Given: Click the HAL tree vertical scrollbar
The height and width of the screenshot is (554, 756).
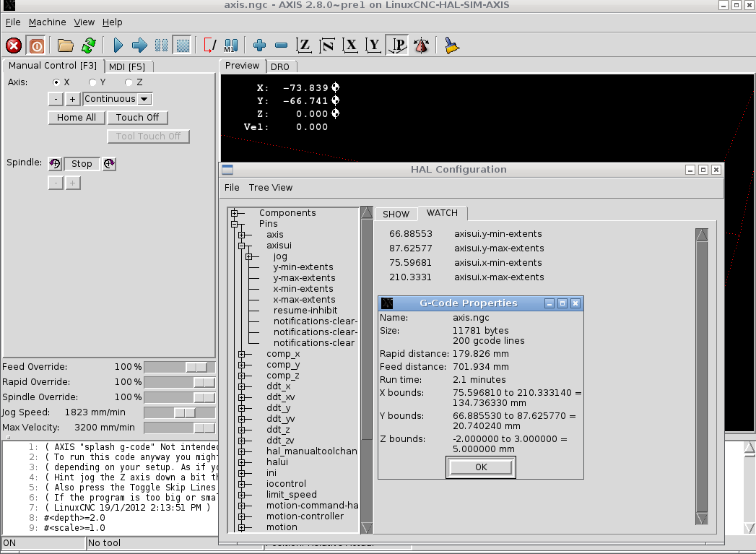Looking at the screenshot, I should (x=367, y=371).
